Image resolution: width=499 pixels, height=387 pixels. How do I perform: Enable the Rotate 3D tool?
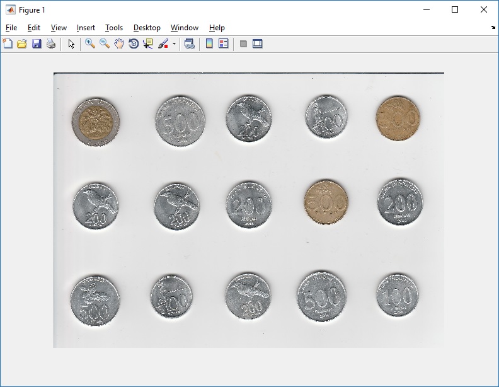click(x=134, y=44)
